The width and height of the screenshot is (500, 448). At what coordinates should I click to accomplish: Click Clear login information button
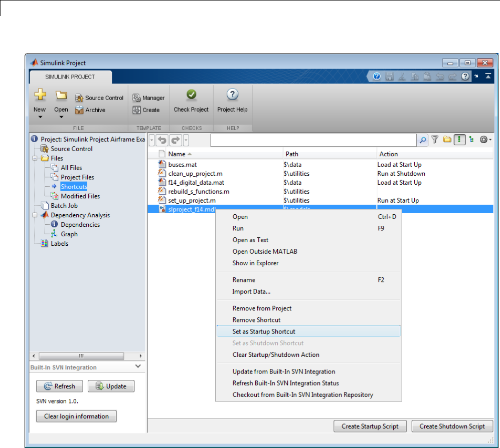76,416
